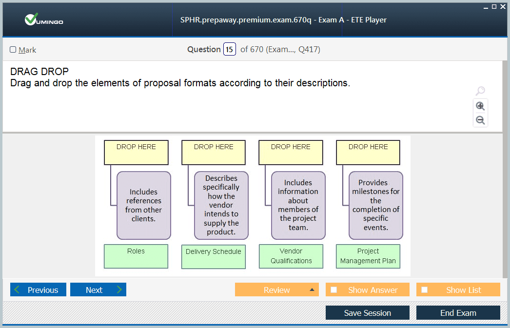Click the zoom out magnifier icon
The width and height of the screenshot is (510, 328).
pyautogui.click(x=480, y=120)
